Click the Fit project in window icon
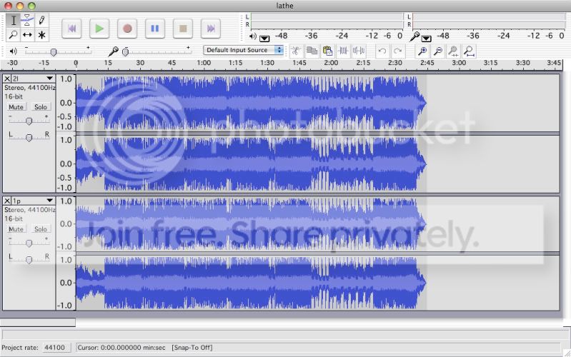 [470, 51]
